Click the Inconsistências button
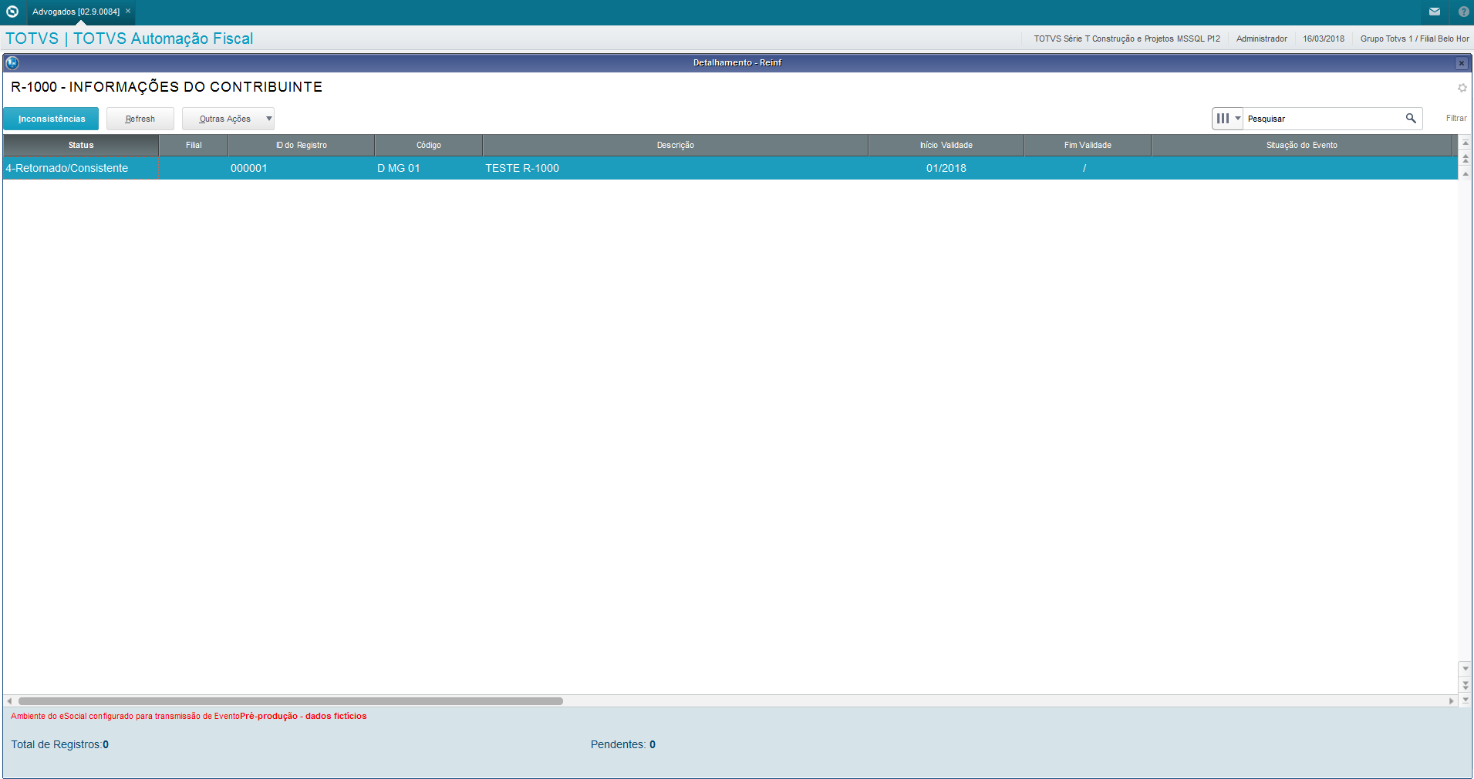 click(51, 119)
